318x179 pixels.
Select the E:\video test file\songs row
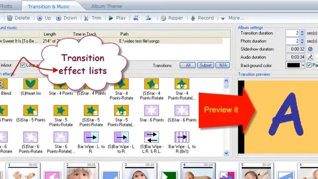(x=111, y=41)
